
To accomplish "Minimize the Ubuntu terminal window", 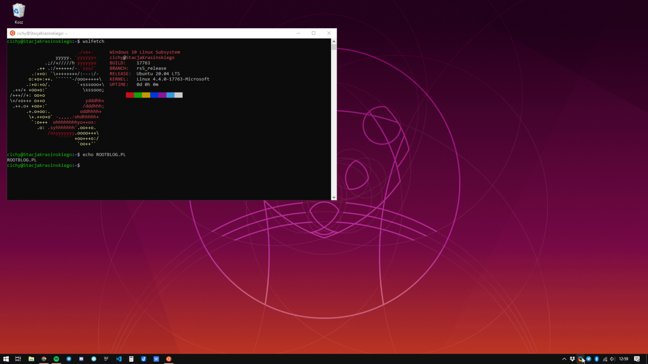I will point(298,33).
